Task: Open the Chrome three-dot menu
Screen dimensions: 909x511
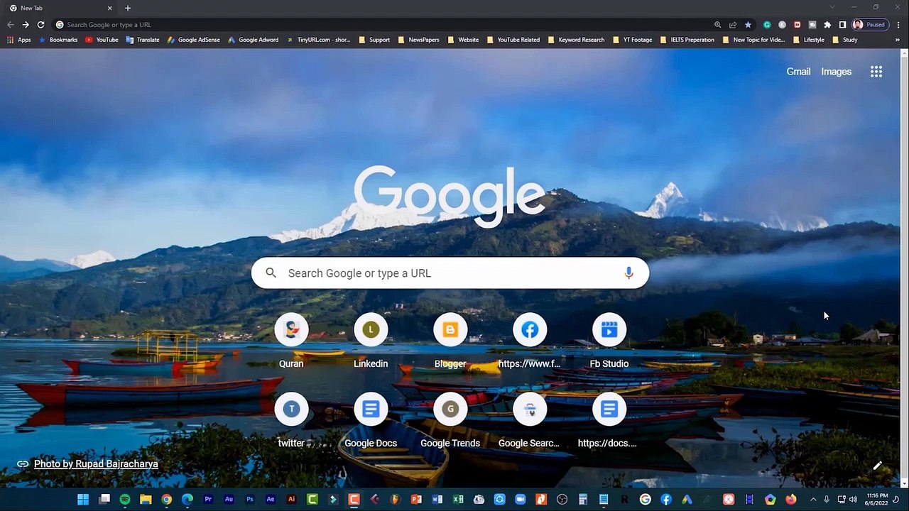Action: coord(898,25)
